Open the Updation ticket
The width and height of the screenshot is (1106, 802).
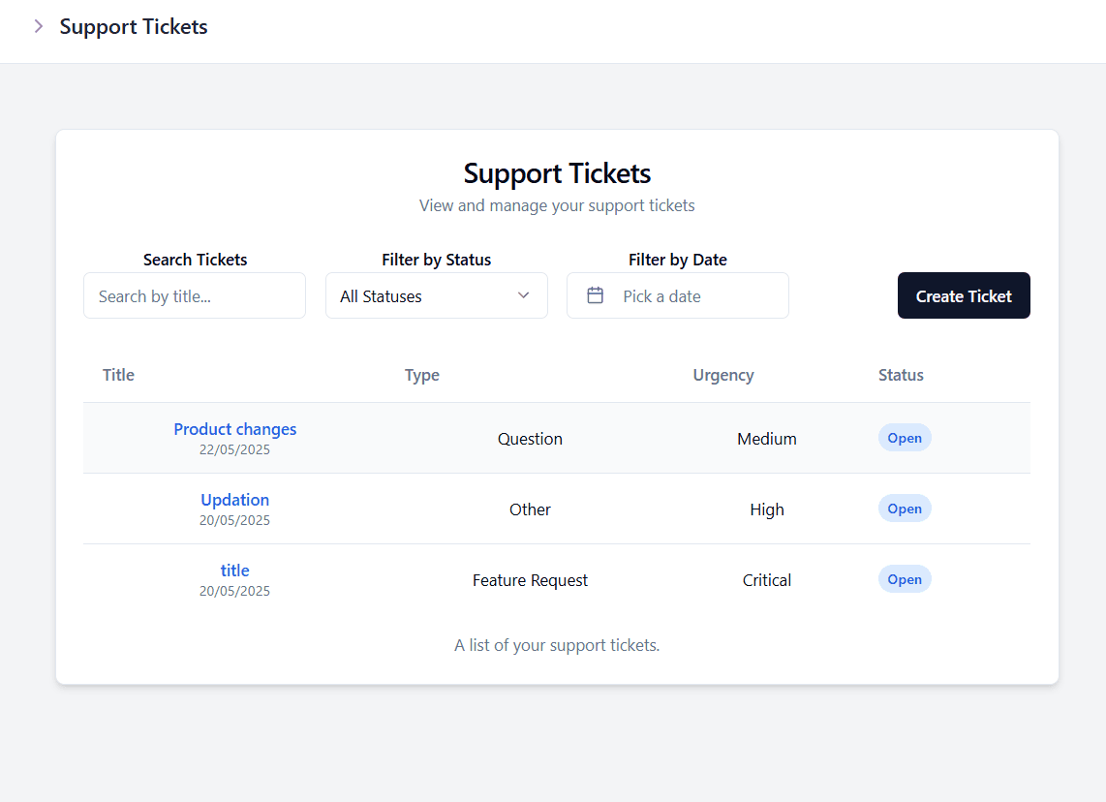click(234, 499)
